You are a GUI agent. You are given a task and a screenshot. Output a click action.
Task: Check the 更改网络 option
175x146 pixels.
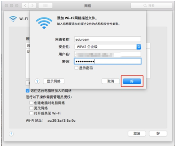(x=31, y=108)
